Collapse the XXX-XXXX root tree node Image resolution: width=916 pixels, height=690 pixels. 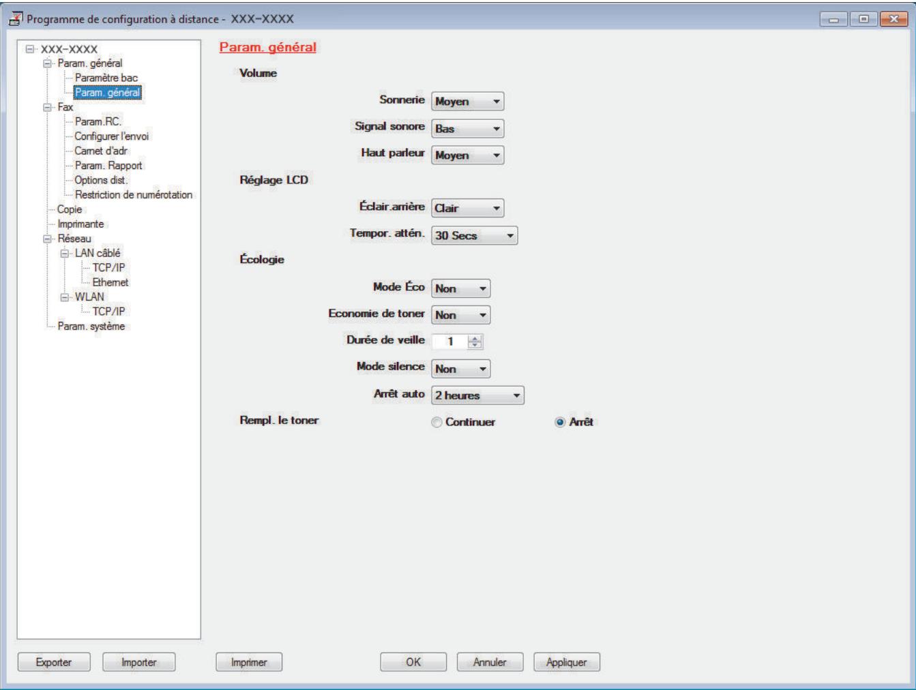click(29, 49)
